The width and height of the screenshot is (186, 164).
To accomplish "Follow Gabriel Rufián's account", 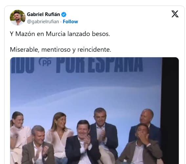I will tap(70, 22).
